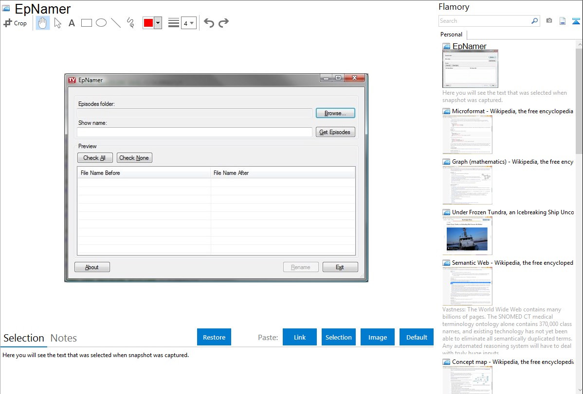Activate the hand pan tool

coord(43,23)
